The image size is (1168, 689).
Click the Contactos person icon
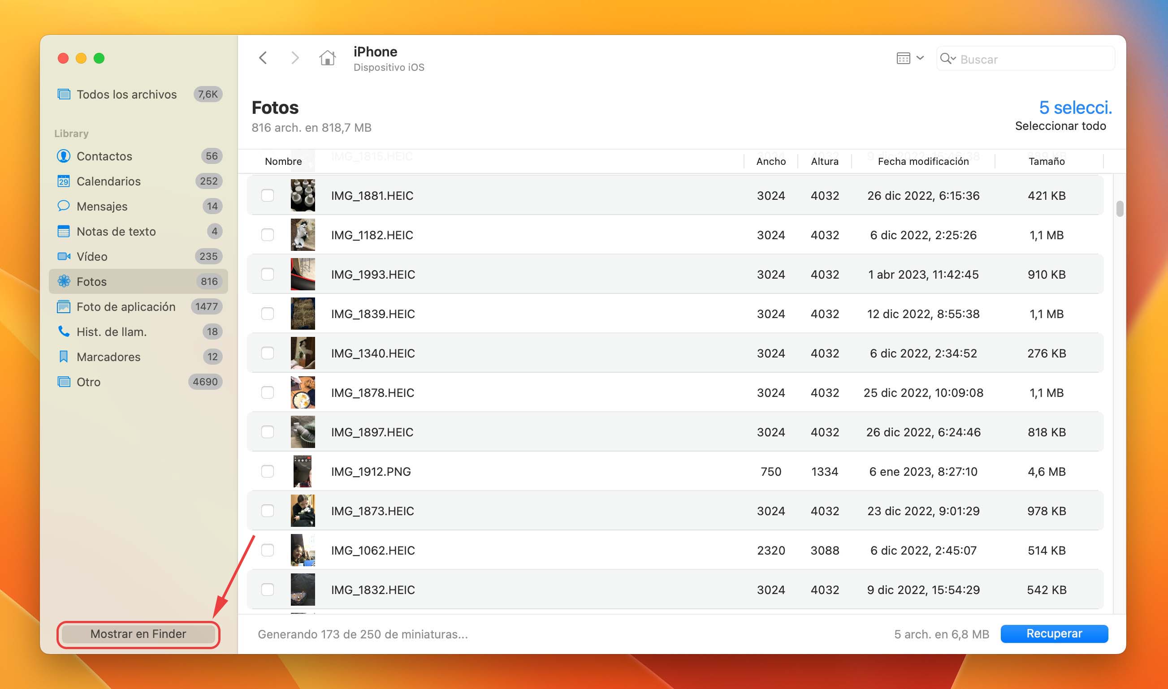pyautogui.click(x=64, y=156)
